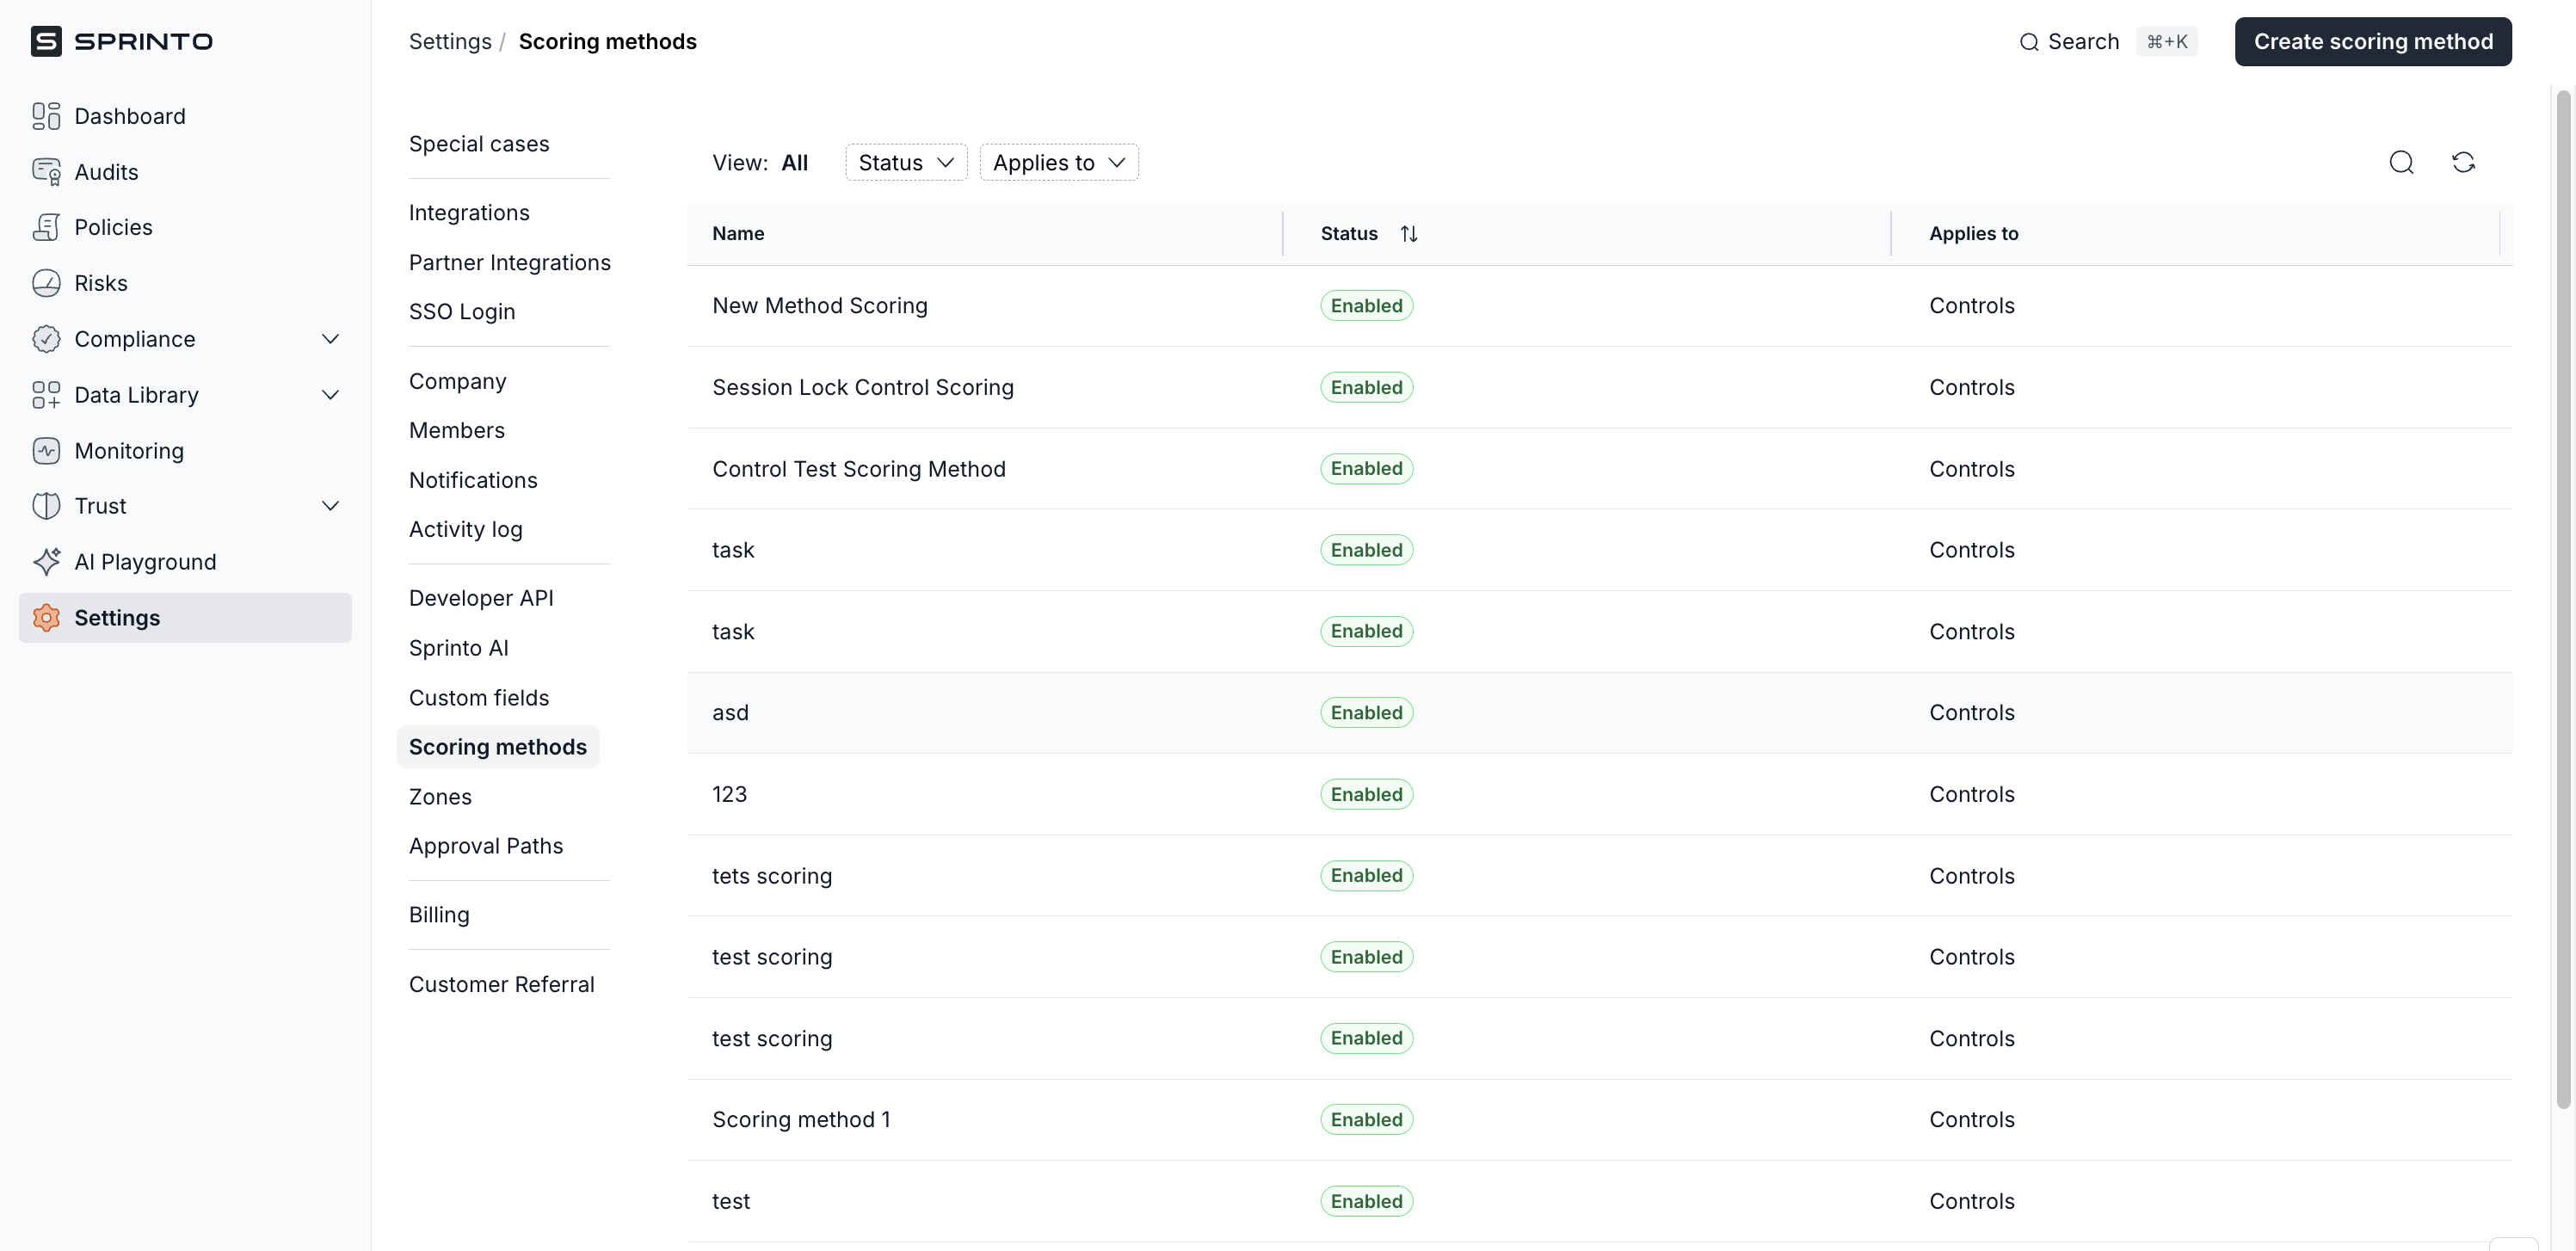The height and width of the screenshot is (1251, 2576).
Task: Open Monitoring from the sidebar
Action: [129, 451]
